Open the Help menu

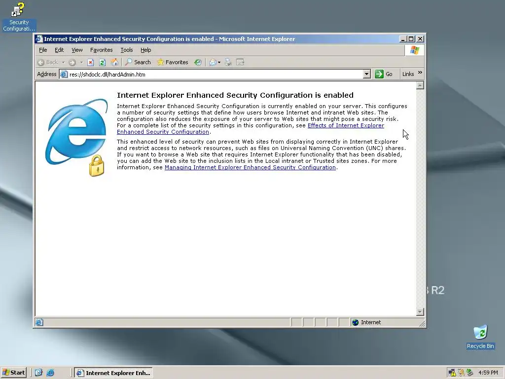click(145, 50)
